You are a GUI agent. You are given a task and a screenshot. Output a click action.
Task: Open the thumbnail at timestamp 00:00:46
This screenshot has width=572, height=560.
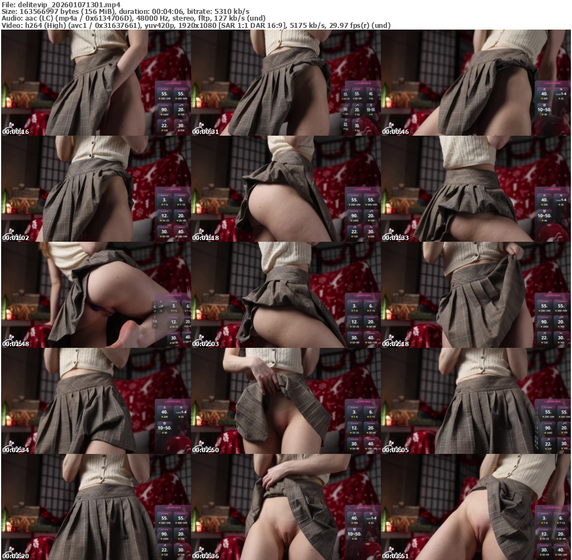tap(476, 83)
